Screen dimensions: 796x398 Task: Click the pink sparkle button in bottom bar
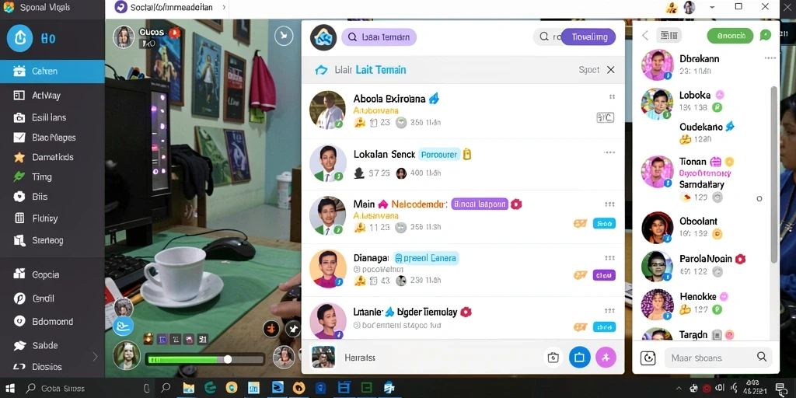tap(605, 358)
